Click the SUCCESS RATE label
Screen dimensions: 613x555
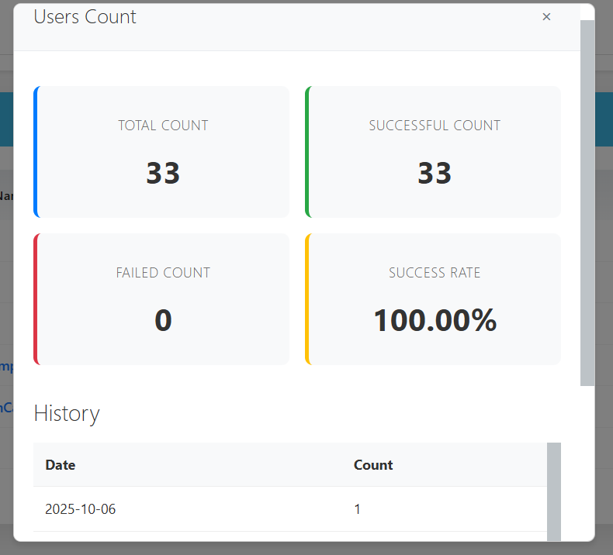pos(435,273)
